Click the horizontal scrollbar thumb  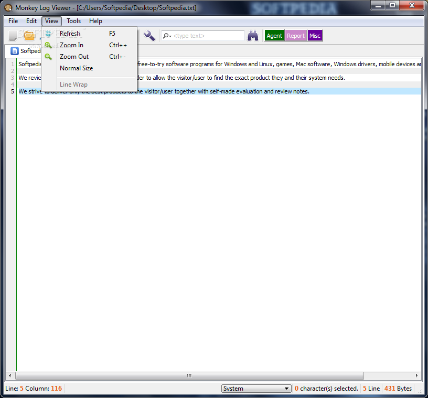(x=189, y=375)
